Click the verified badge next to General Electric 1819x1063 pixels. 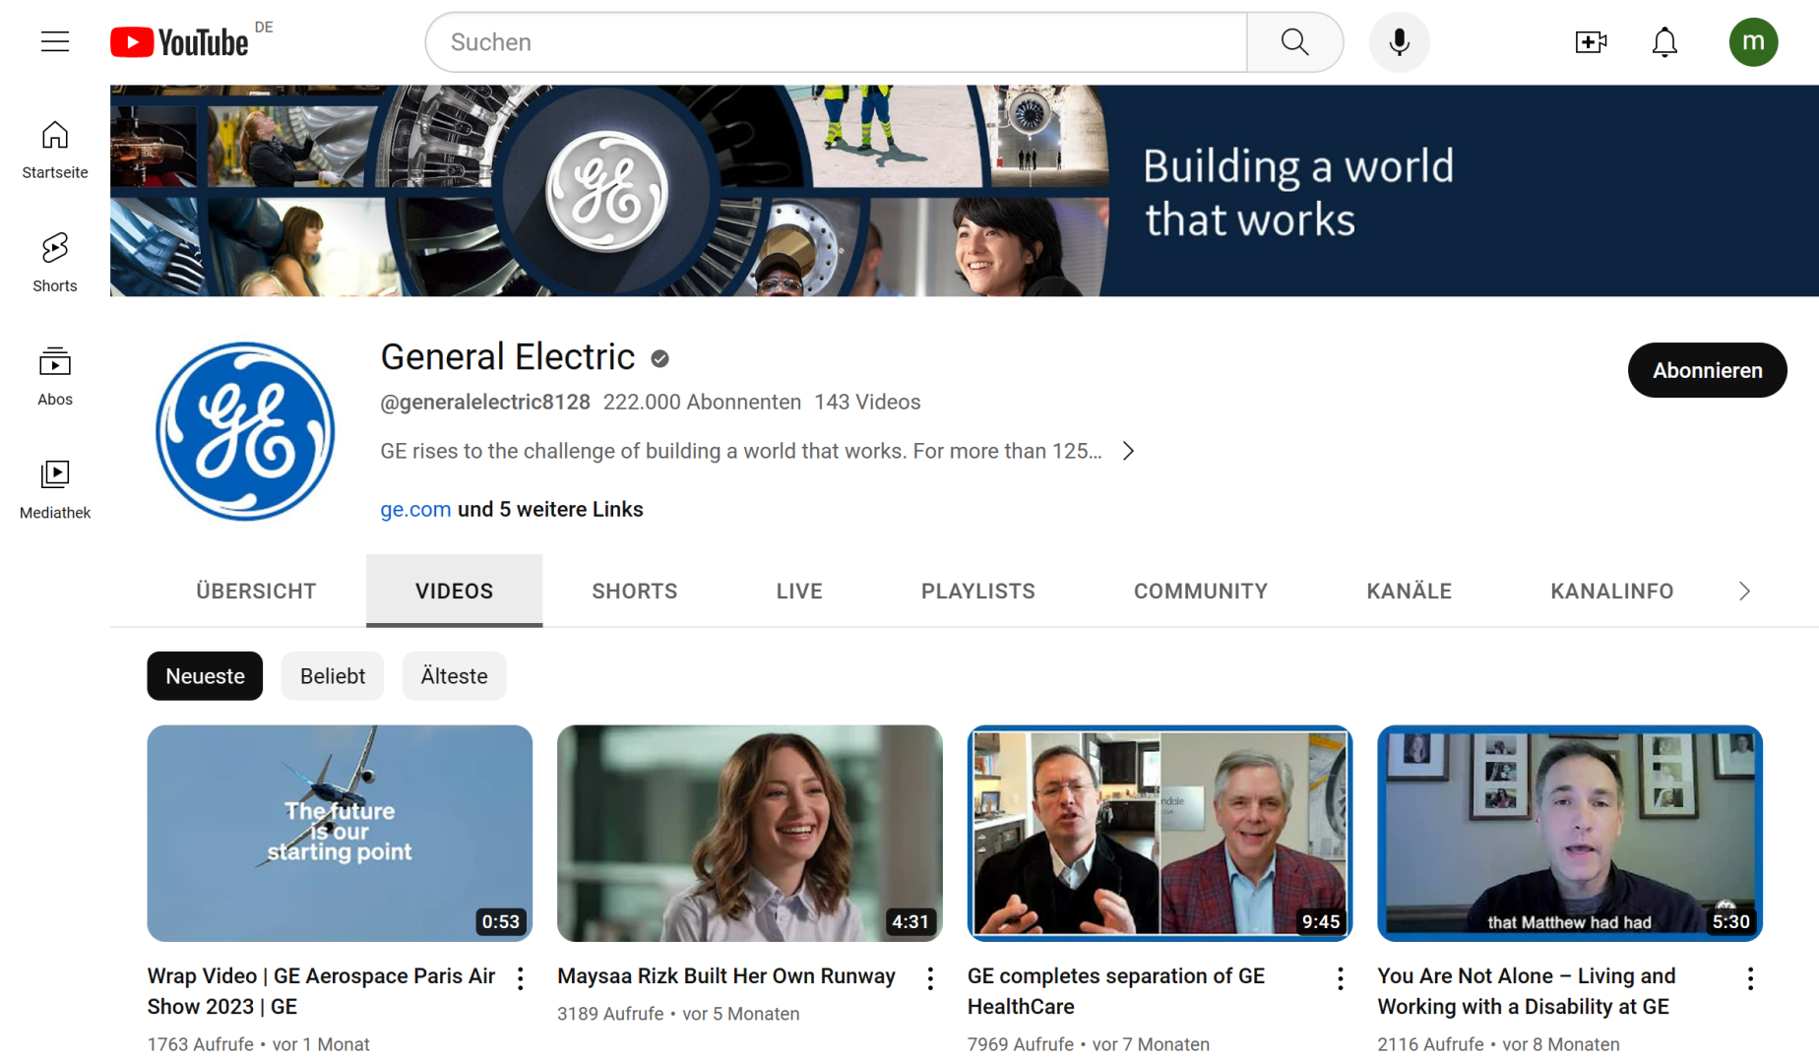pos(659,359)
